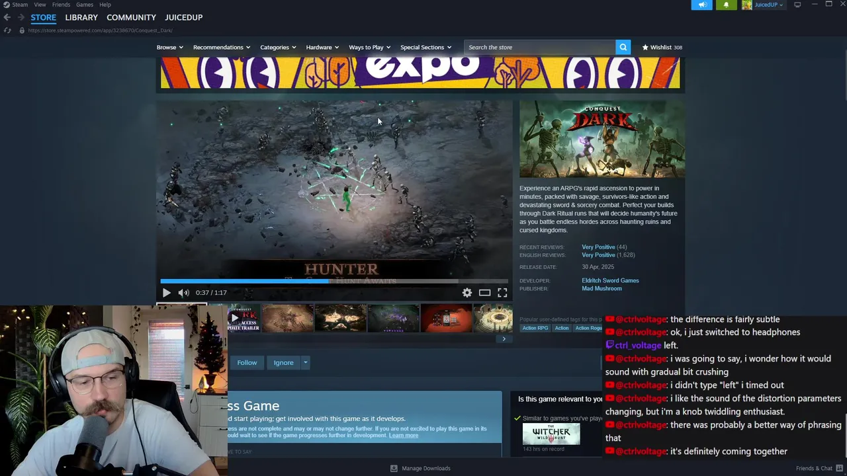This screenshot has width=847, height=476.
Task: Switch to the COMMUNITY tab
Action: (131, 17)
